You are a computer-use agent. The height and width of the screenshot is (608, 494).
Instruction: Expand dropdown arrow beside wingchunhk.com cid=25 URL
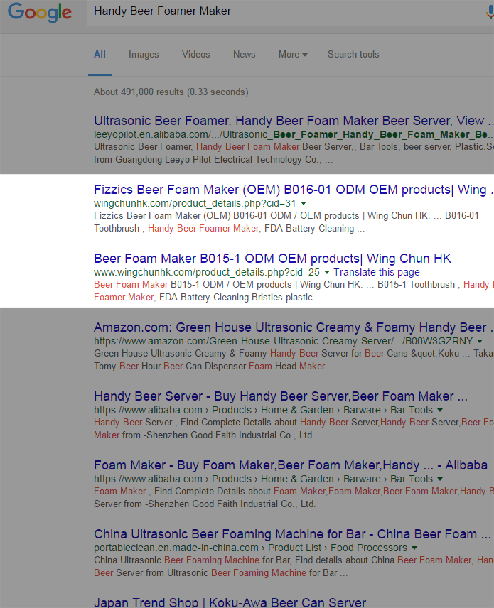(x=327, y=272)
